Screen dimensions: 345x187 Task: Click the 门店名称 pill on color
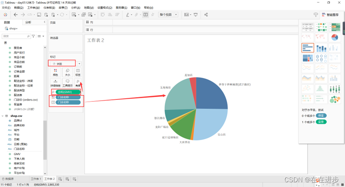tap(68, 97)
